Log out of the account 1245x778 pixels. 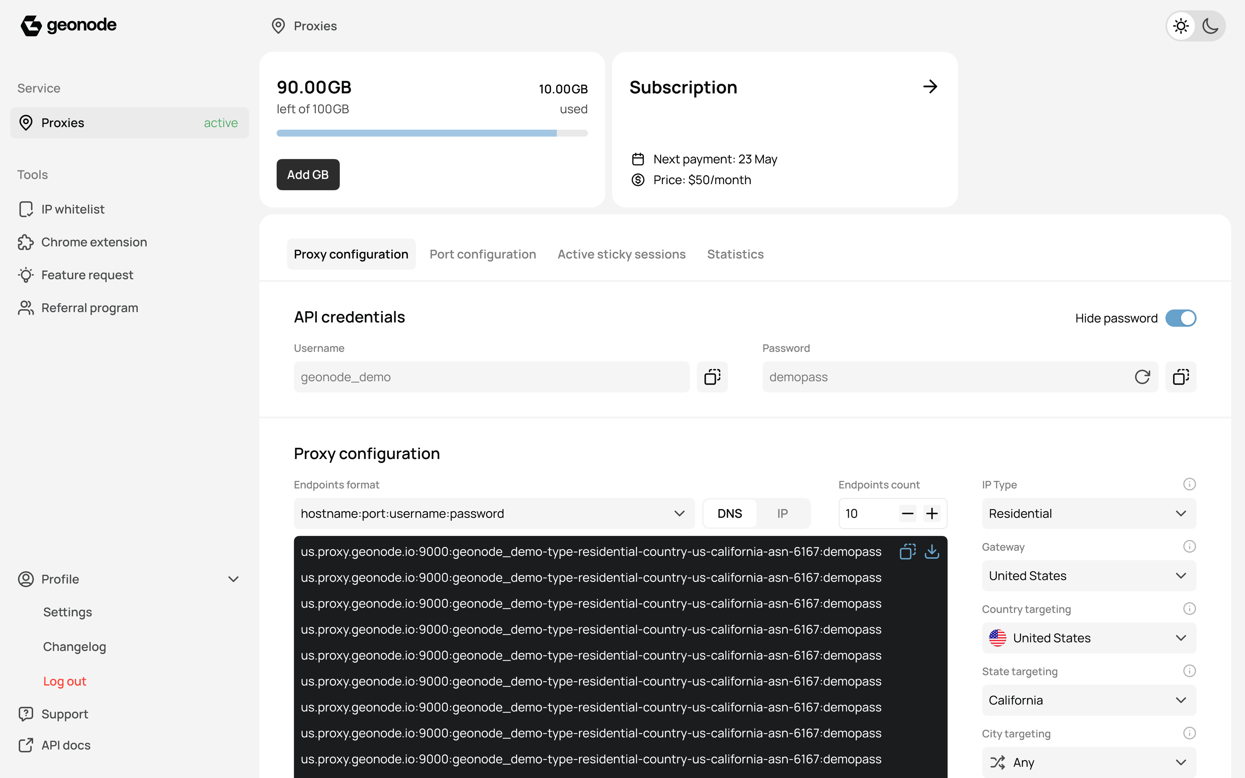tap(64, 681)
